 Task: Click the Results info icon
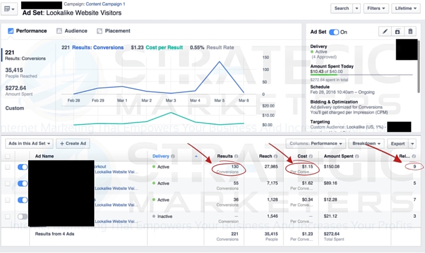click(x=236, y=156)
